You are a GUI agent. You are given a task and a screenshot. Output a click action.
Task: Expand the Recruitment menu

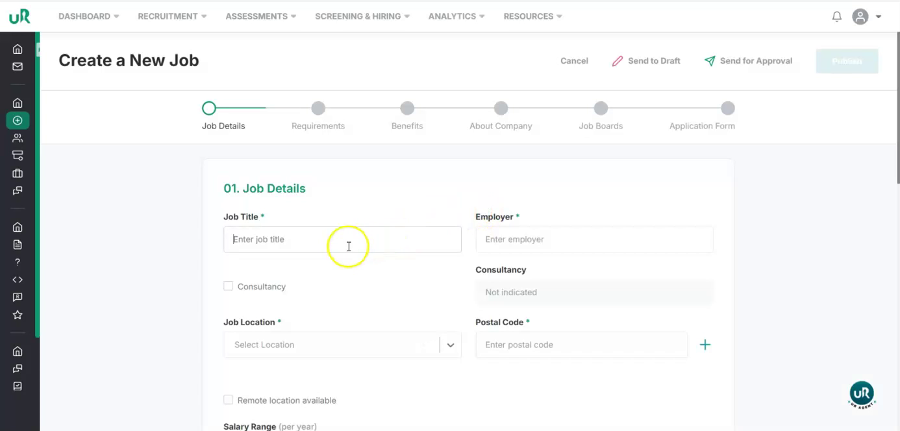click(172, 16)
